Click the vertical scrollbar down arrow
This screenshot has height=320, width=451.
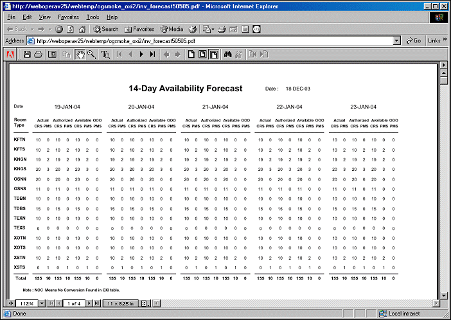click(443, 293)
